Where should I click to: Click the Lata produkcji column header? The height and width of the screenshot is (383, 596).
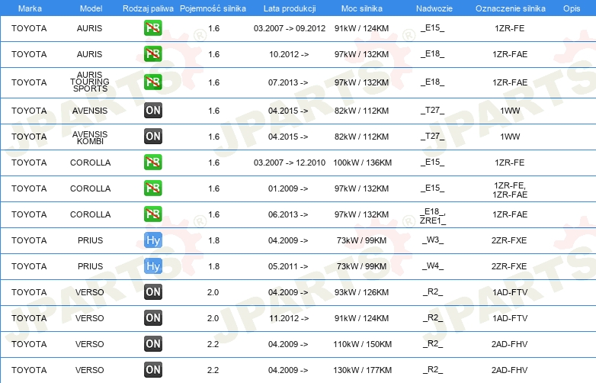coord(290,8)
